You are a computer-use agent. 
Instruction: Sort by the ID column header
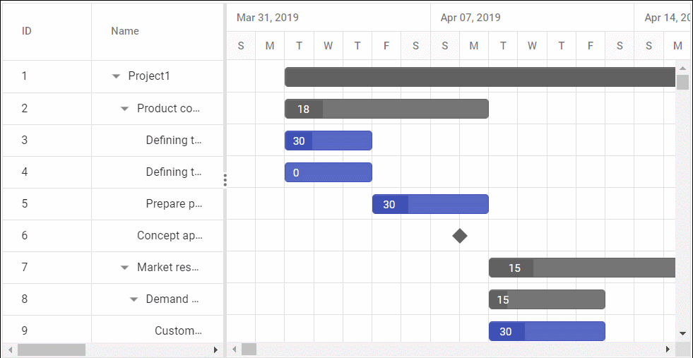[27, 31]
